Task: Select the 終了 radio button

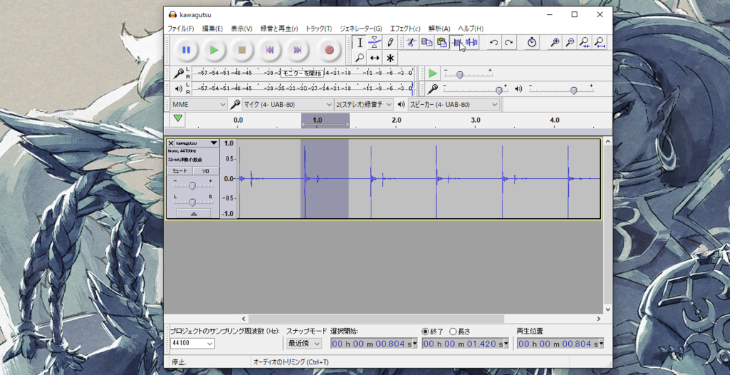Action: tap(425, 332)
